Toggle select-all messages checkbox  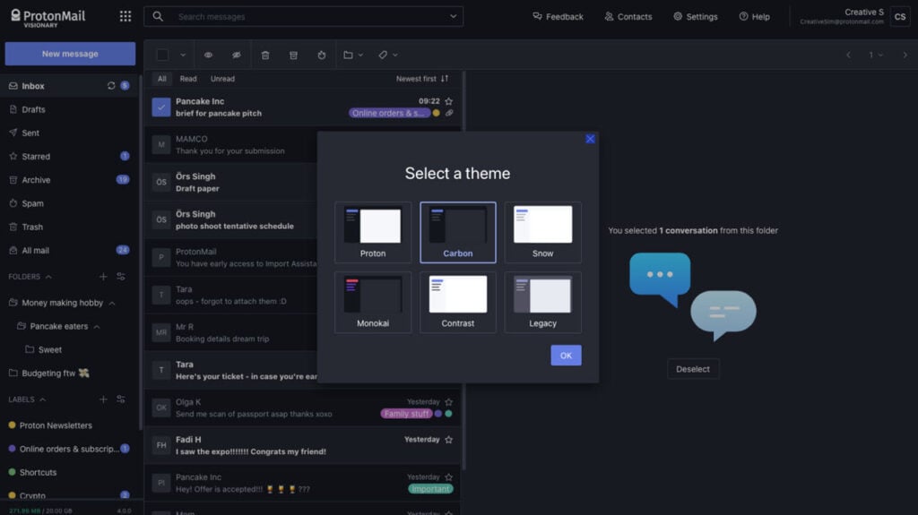click(x=163, y=55)
